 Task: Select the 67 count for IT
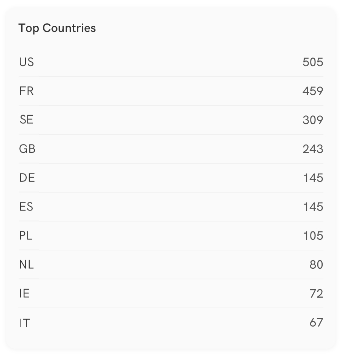316,322
